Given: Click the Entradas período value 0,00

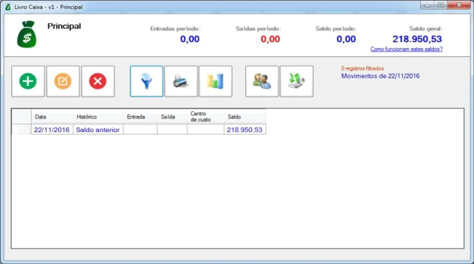Looking at the screenshot, I should [x=190, y=39].
